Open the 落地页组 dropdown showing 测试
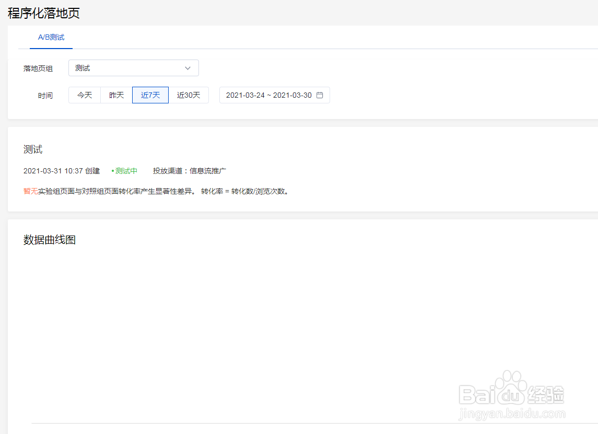598x434 pixels. pyautogui.click(x=134, y=68)
